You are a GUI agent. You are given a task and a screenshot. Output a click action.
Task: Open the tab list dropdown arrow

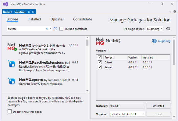(x=170, y=12)
